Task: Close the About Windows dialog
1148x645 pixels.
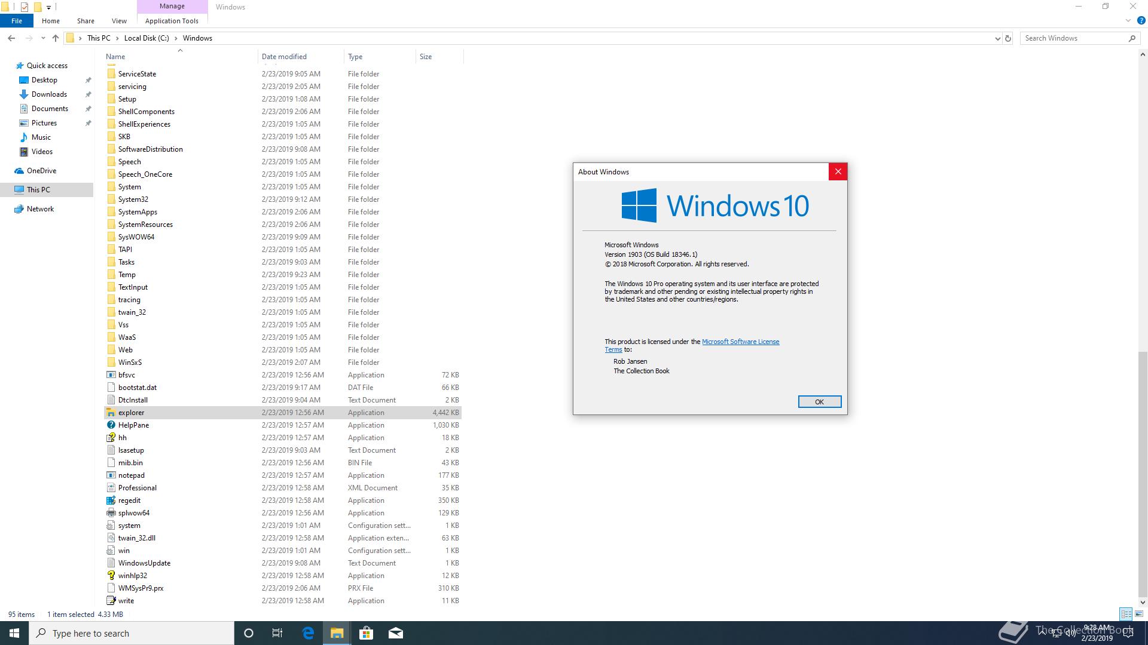Action: click(x=838, y=172)
